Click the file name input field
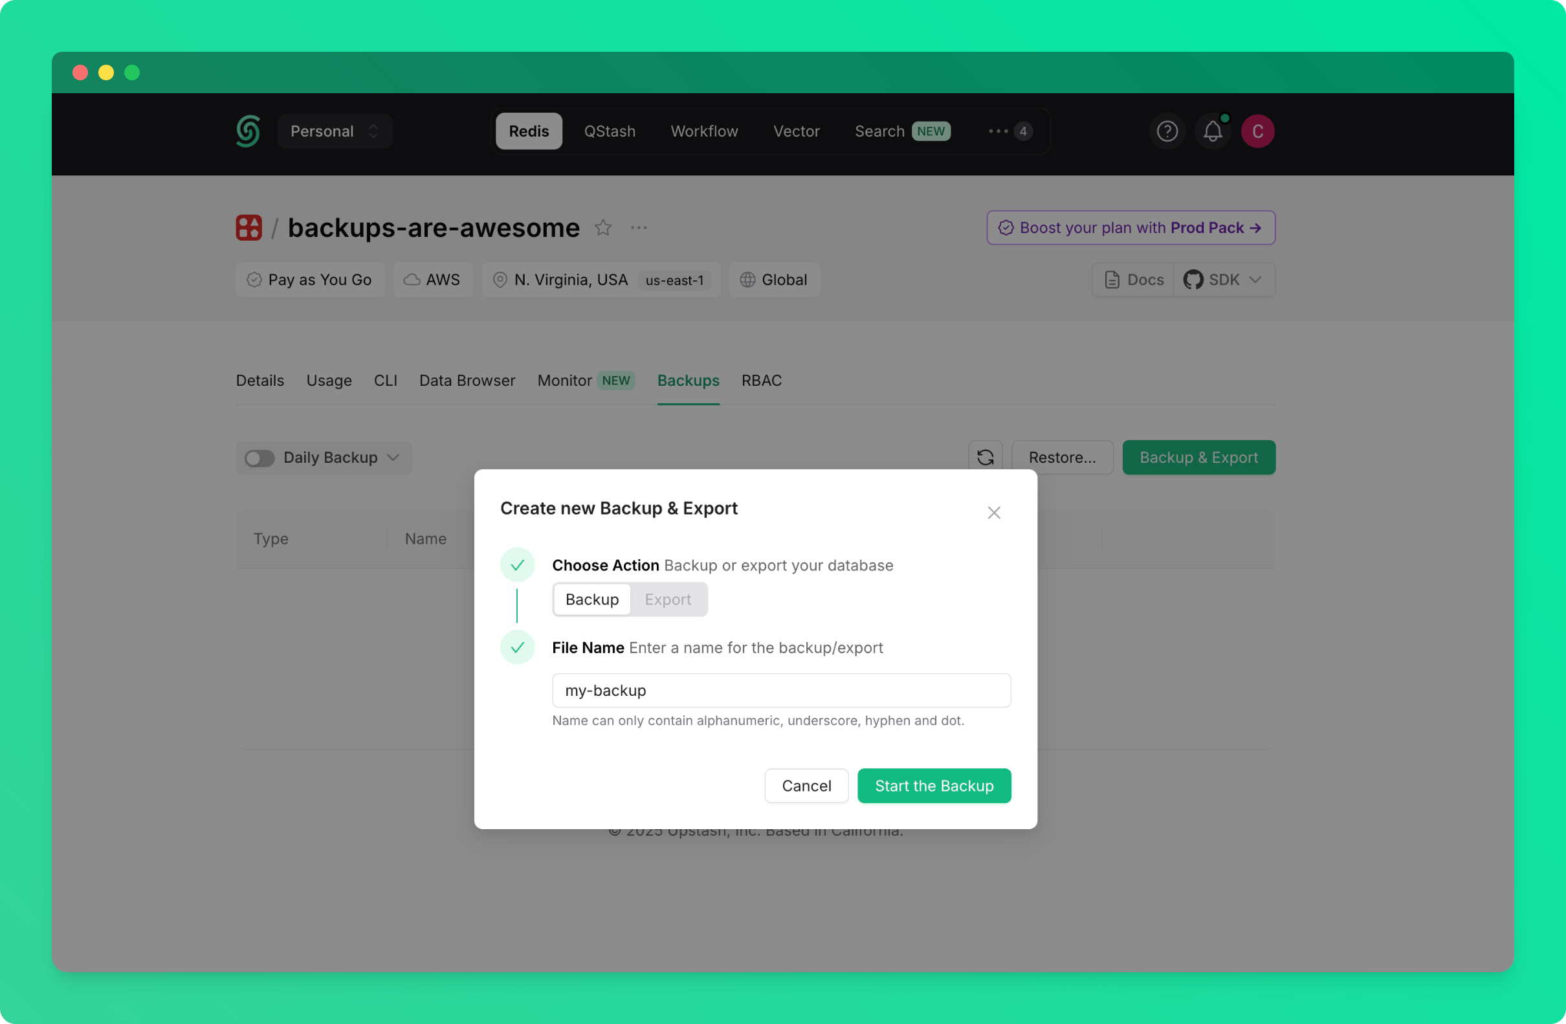The image size is (1566, 1024). pyautogui.click(x=781, y=691)
